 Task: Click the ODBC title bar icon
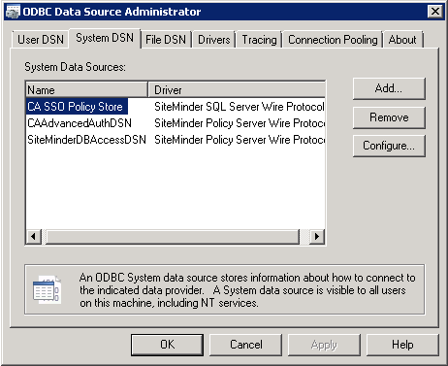point(14,12)
